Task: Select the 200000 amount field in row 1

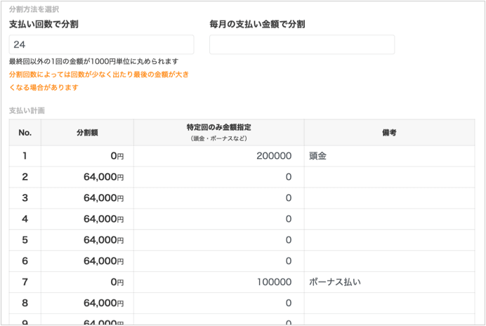Action: coord(218,156)
